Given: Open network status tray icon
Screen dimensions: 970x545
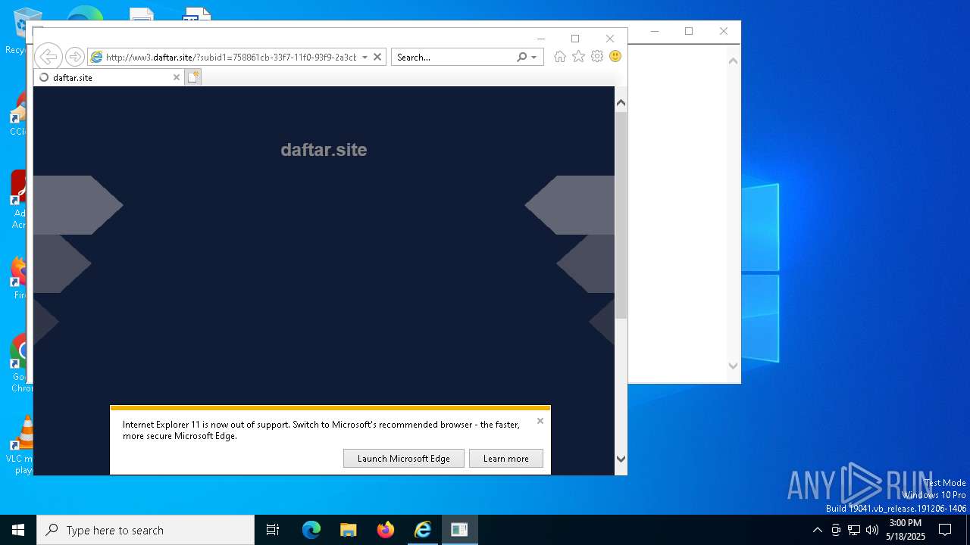Looking at the screenshot, I should [x=854, y=530].
